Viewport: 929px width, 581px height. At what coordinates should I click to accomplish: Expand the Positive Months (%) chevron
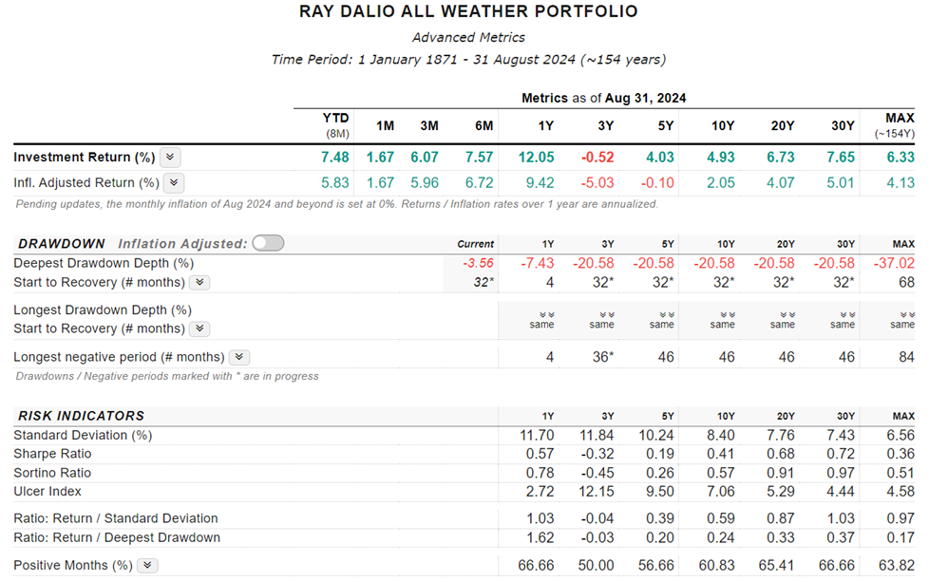pos(147,566)
